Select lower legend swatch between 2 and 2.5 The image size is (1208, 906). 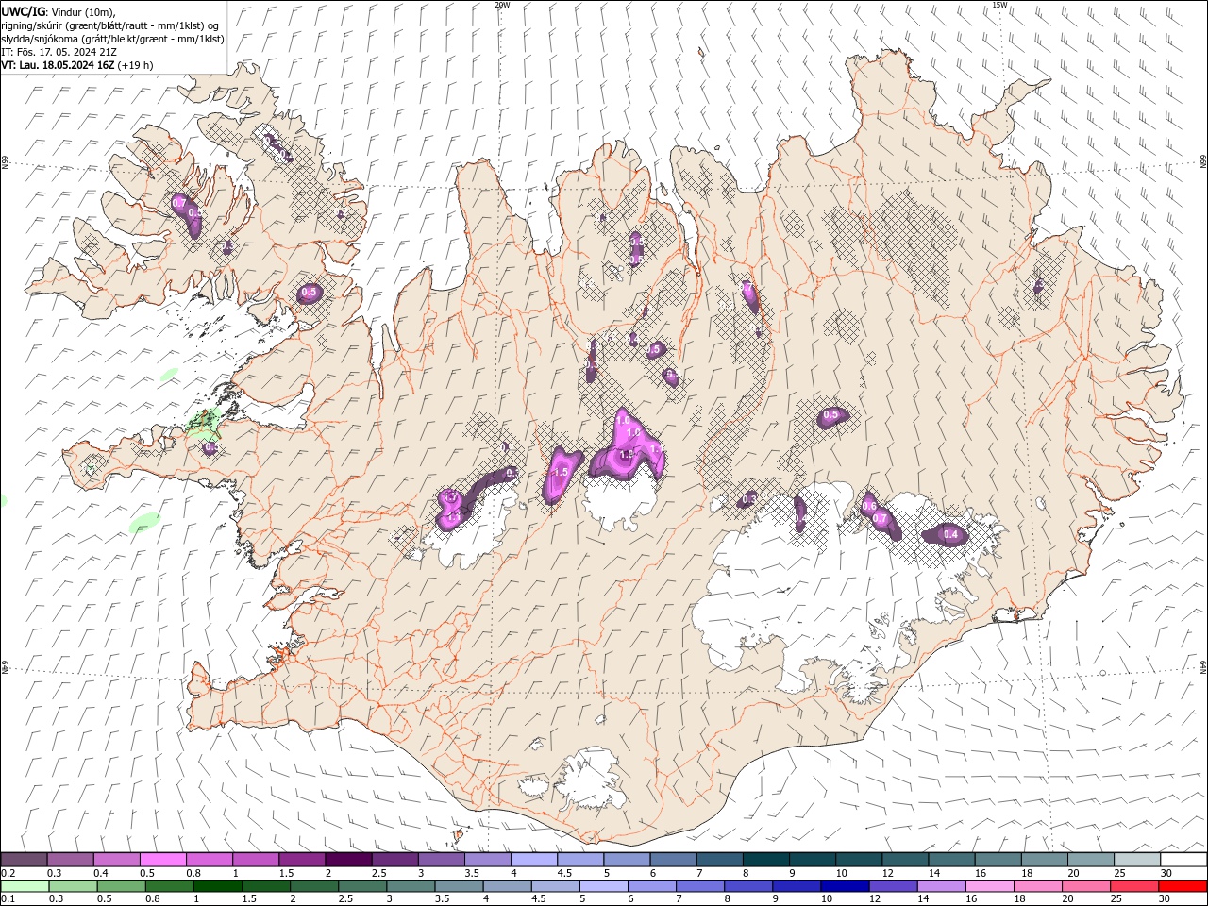[313, 886]
